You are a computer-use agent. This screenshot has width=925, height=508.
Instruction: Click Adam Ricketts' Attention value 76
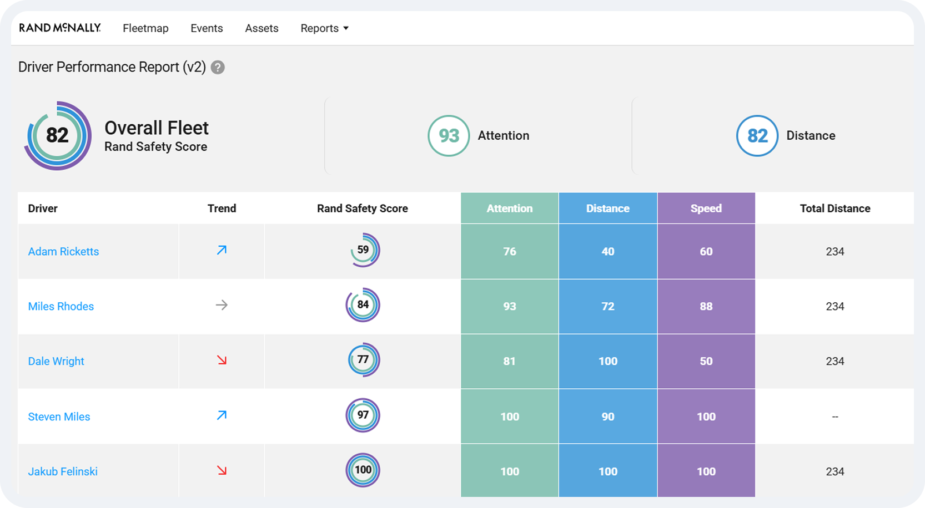pyautogui.click(x=510, y=251)
